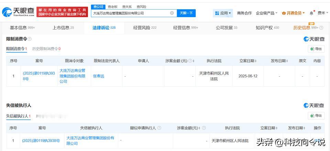Click the 商务合作 link
330x151 pixels.
244,13
